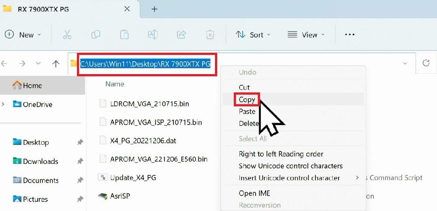Choose Cut from the context menu
The width and height of the screenshot is (437, 211).
244,87
